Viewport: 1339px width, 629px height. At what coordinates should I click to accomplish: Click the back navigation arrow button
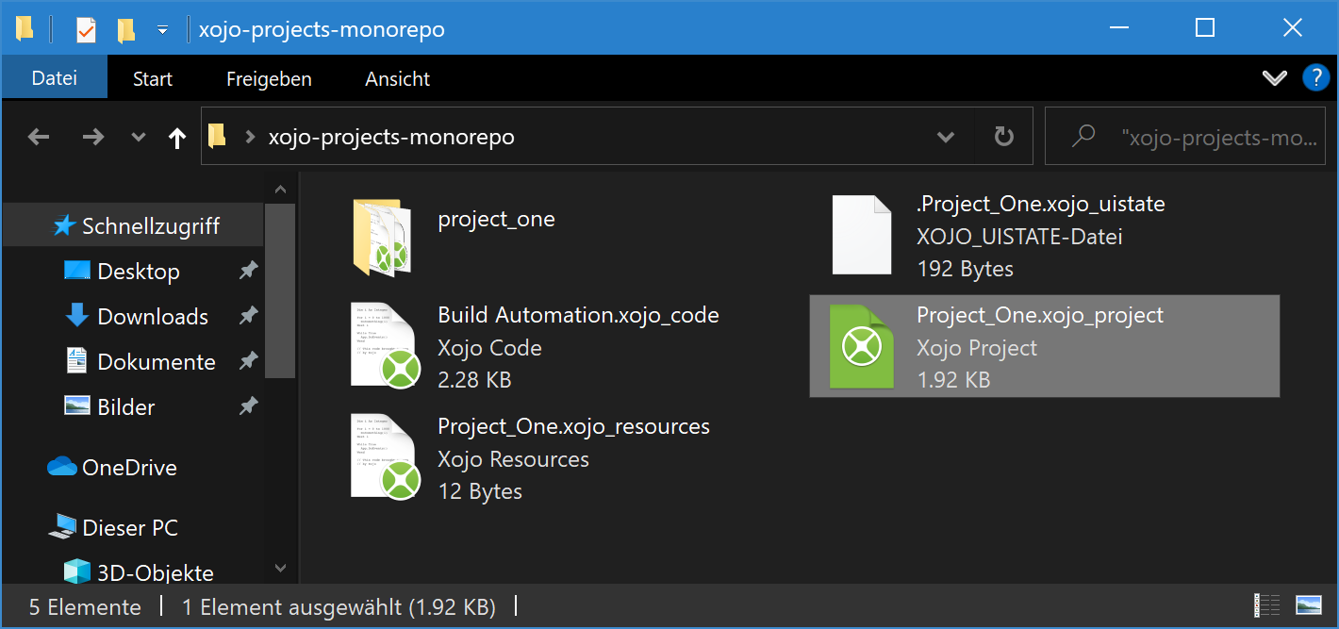[x=38, y=136]
